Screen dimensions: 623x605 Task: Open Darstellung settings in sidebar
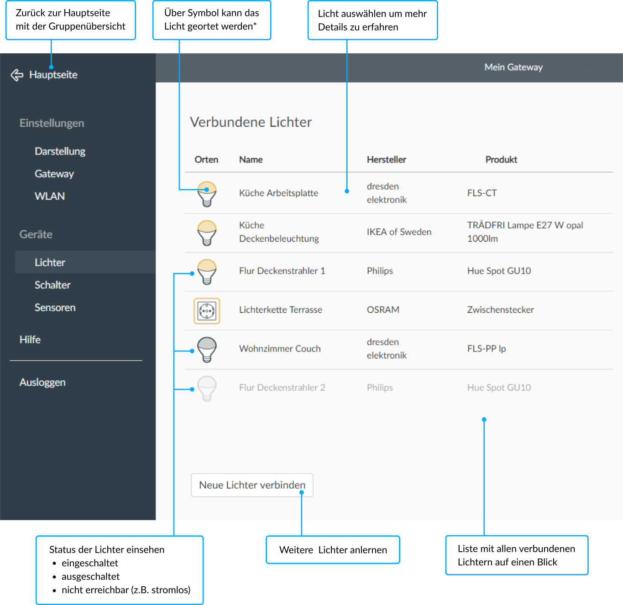(x=60, y=151)
